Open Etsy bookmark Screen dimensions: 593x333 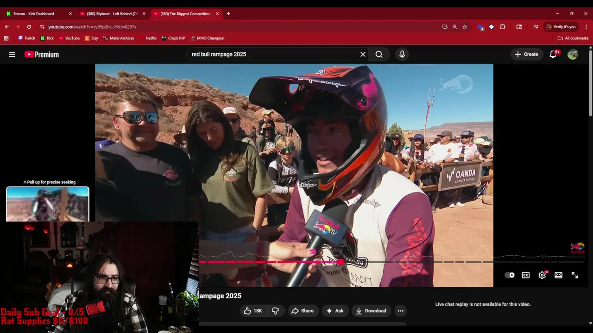click(x=91, y=38)
